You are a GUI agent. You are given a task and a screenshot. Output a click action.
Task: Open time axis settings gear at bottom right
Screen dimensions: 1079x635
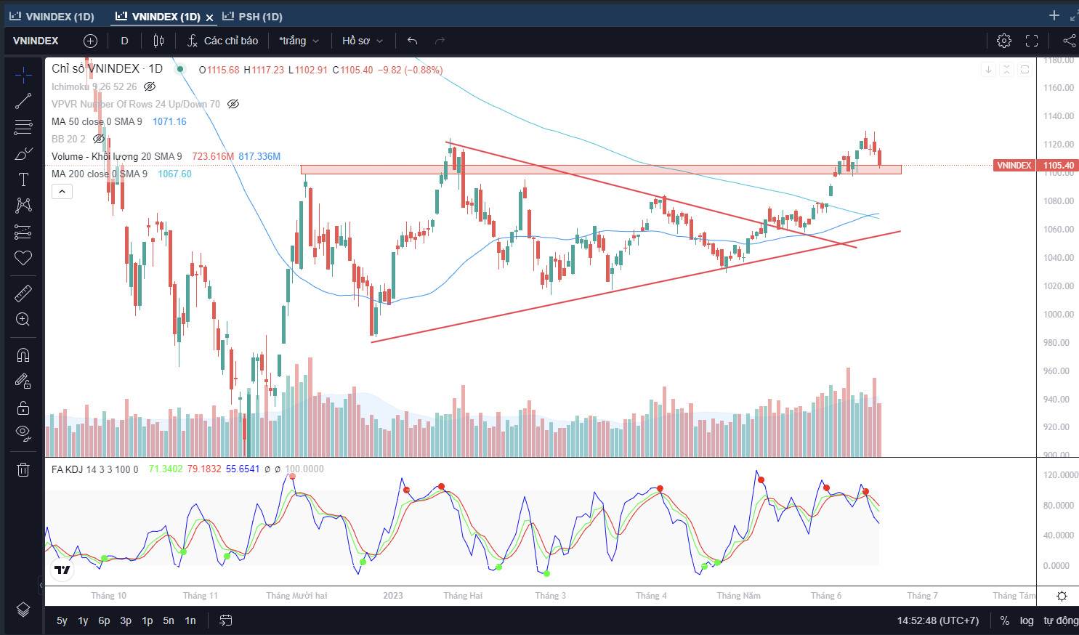click(1062, 596)
